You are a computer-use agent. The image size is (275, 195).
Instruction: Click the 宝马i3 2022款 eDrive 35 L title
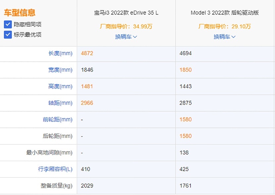126,13
